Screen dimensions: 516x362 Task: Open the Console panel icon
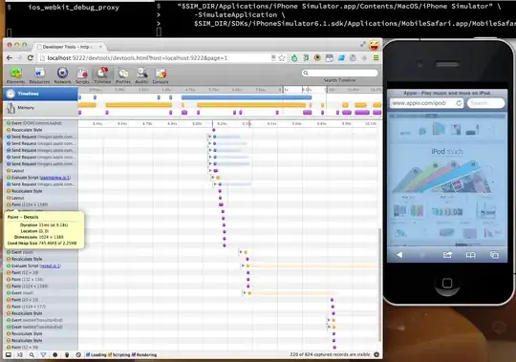tap(161, 75)
